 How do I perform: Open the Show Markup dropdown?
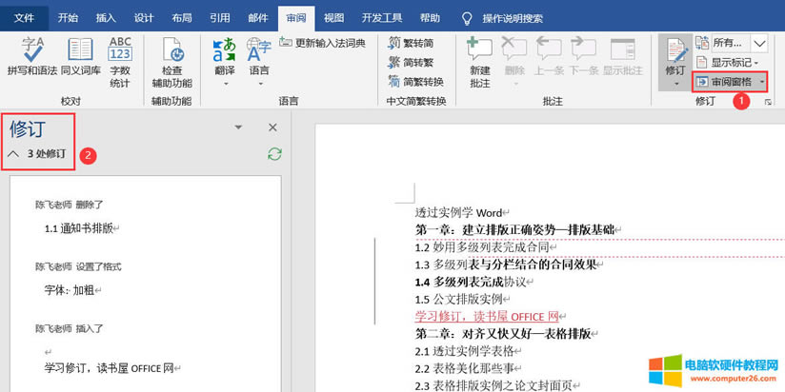(x=730, y=63)
